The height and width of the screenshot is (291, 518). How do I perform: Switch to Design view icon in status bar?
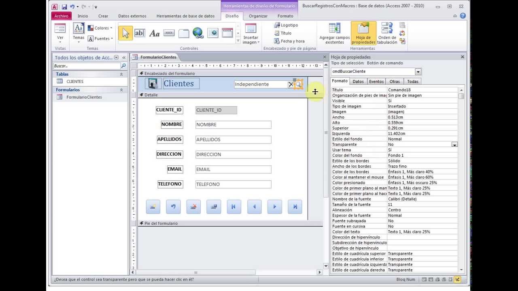pos(458,279)
